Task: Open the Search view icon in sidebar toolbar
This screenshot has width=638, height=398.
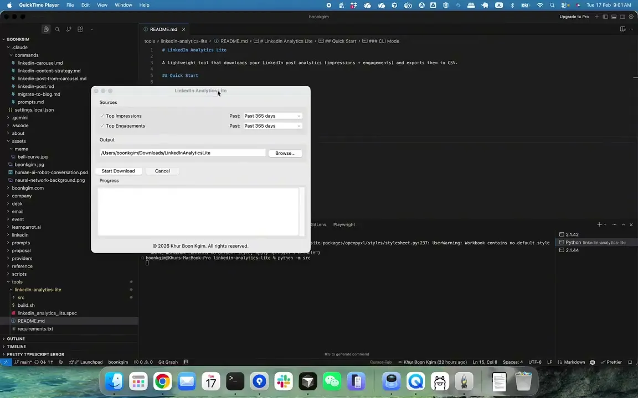Action: tap(58, 29)
